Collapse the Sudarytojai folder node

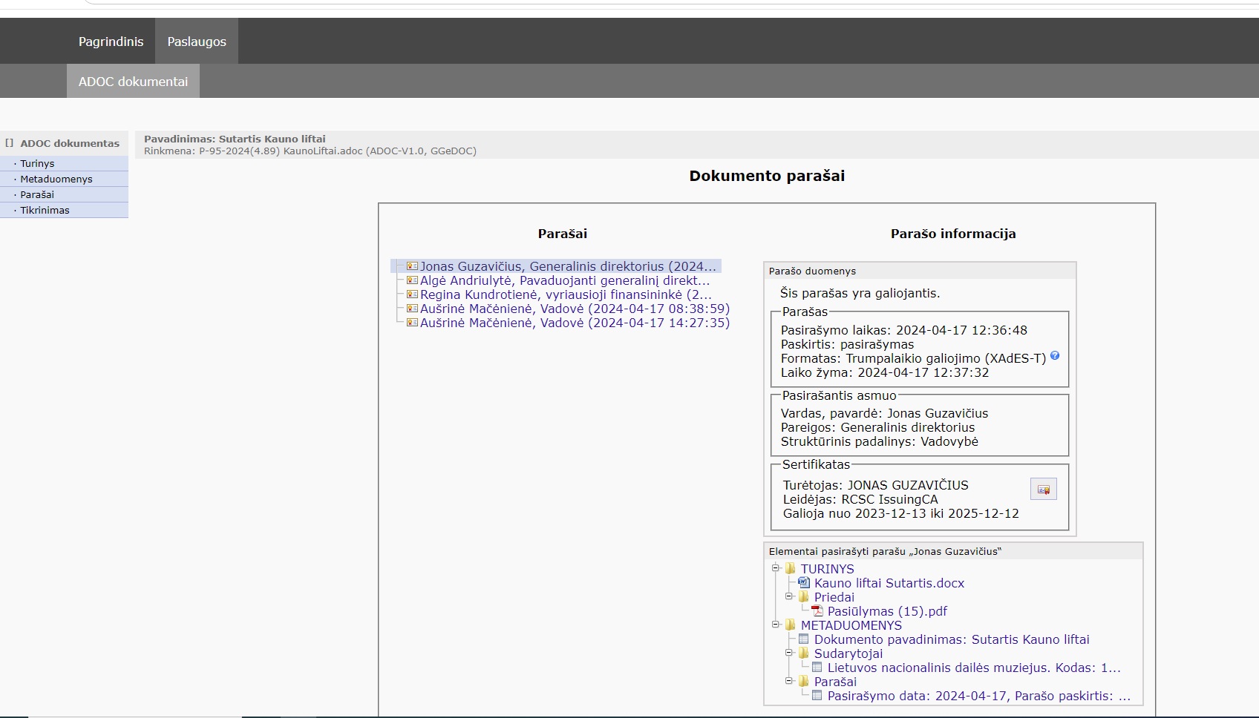[x=789, y=653]
